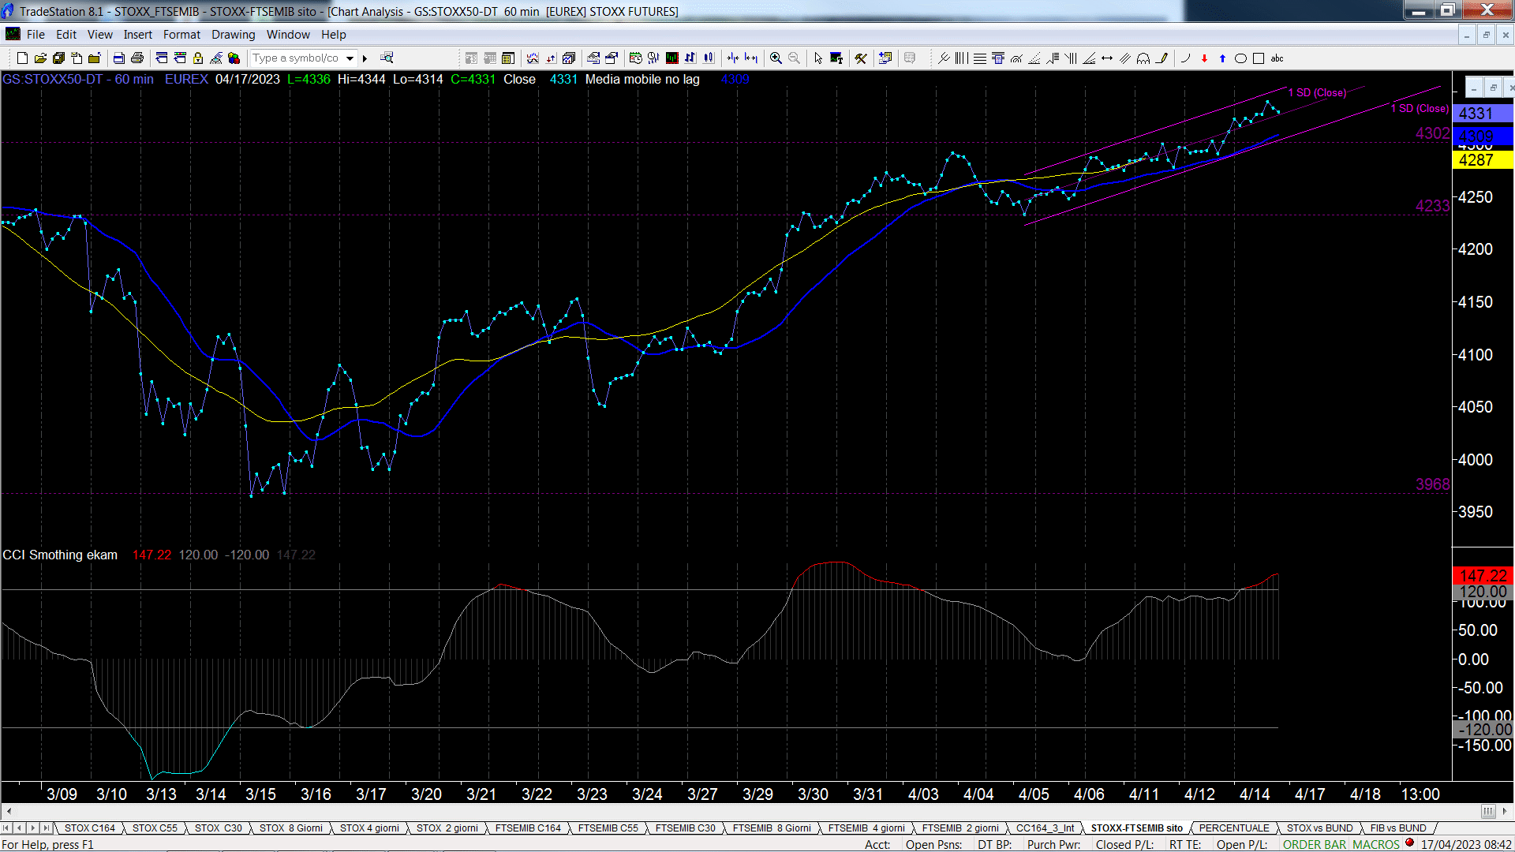Open the Edit menu
The image size is (1515, 852).
(x=66, y=35)
